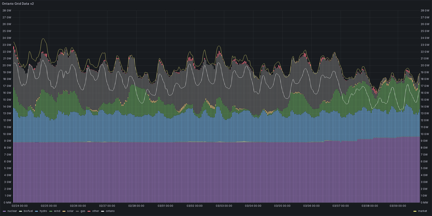Click the solar legend marker icon

tap(63, 211)
